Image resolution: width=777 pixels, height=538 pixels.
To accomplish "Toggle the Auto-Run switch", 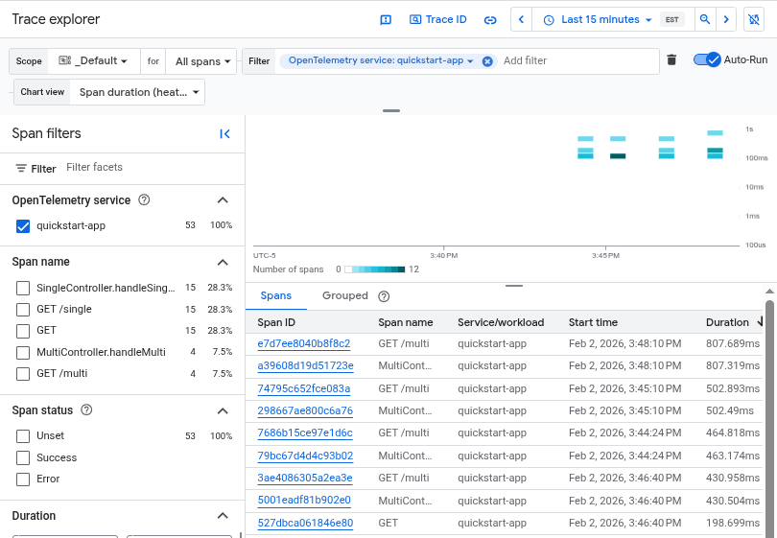I will click(707, 59).
